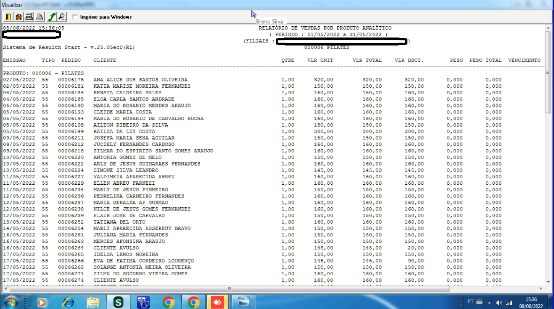Click client PEDRELINA CARNEIRO FERNANDES
The width and height of the screenshot is (554, 309).
139,196
